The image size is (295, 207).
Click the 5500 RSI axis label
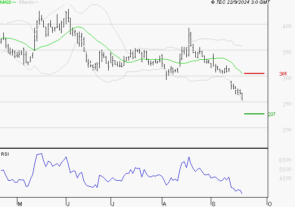(285, 169)
